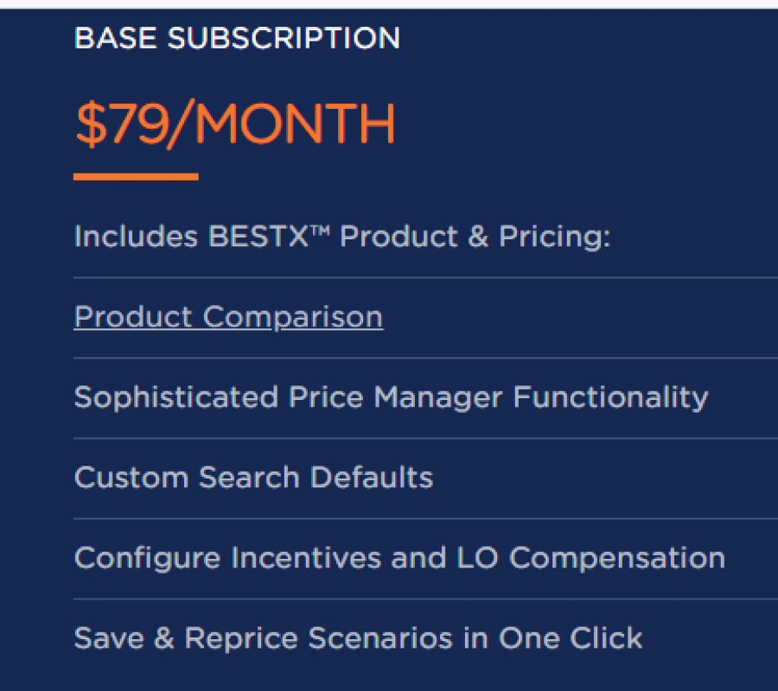Click Configure Incentives and LO Compensation
The height and width of the screenshot is (691, 778).
pyautogui.click(x=400, y=558)
